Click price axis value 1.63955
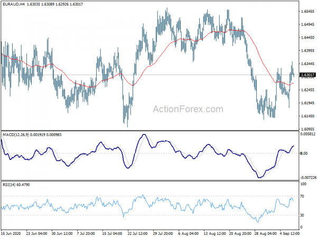317x238 pixels. [x=308, y=51]
